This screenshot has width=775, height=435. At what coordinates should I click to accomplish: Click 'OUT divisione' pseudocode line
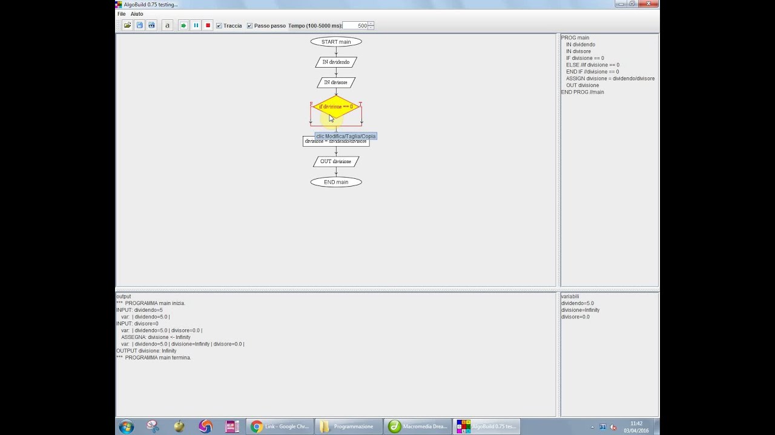[582, 85]
